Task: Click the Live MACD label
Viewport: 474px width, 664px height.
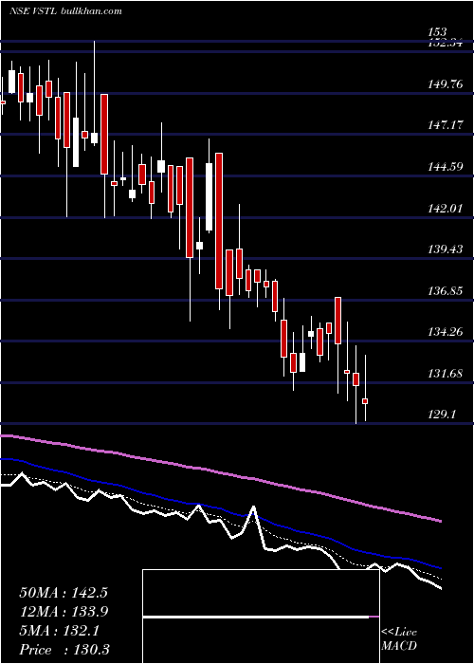Action: click(x=399, y=639)
